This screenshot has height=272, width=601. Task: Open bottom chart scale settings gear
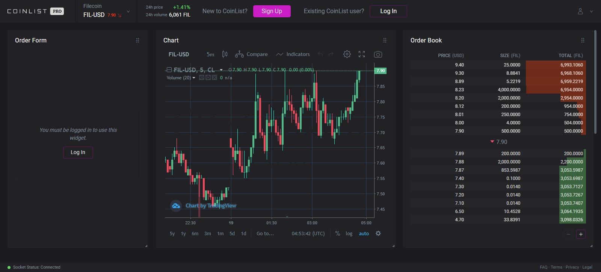pos(378,234)
